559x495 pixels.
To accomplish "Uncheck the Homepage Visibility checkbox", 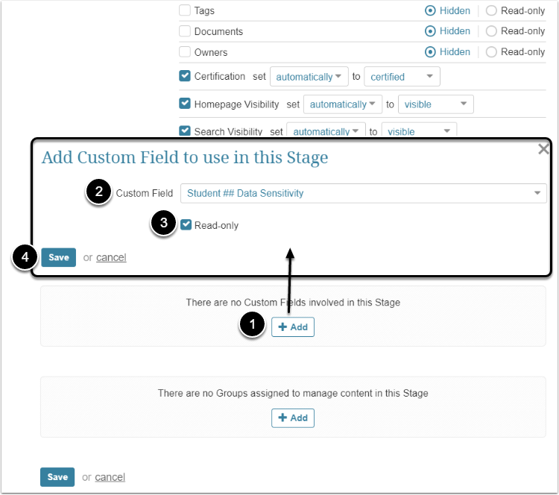I will [185, 104].
